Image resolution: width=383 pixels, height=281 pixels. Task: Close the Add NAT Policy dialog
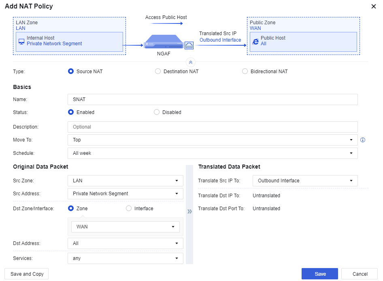[373, 6]
